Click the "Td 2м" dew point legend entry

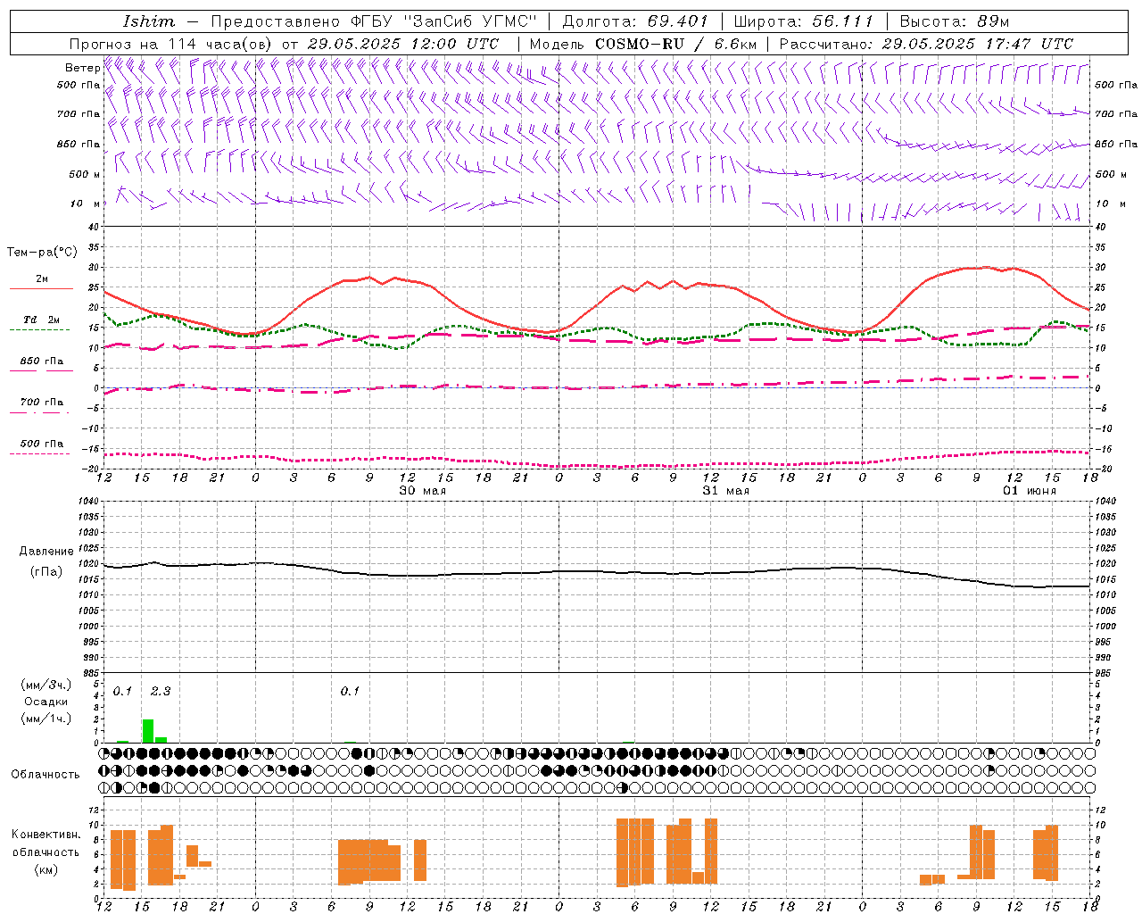coord(42,320)
